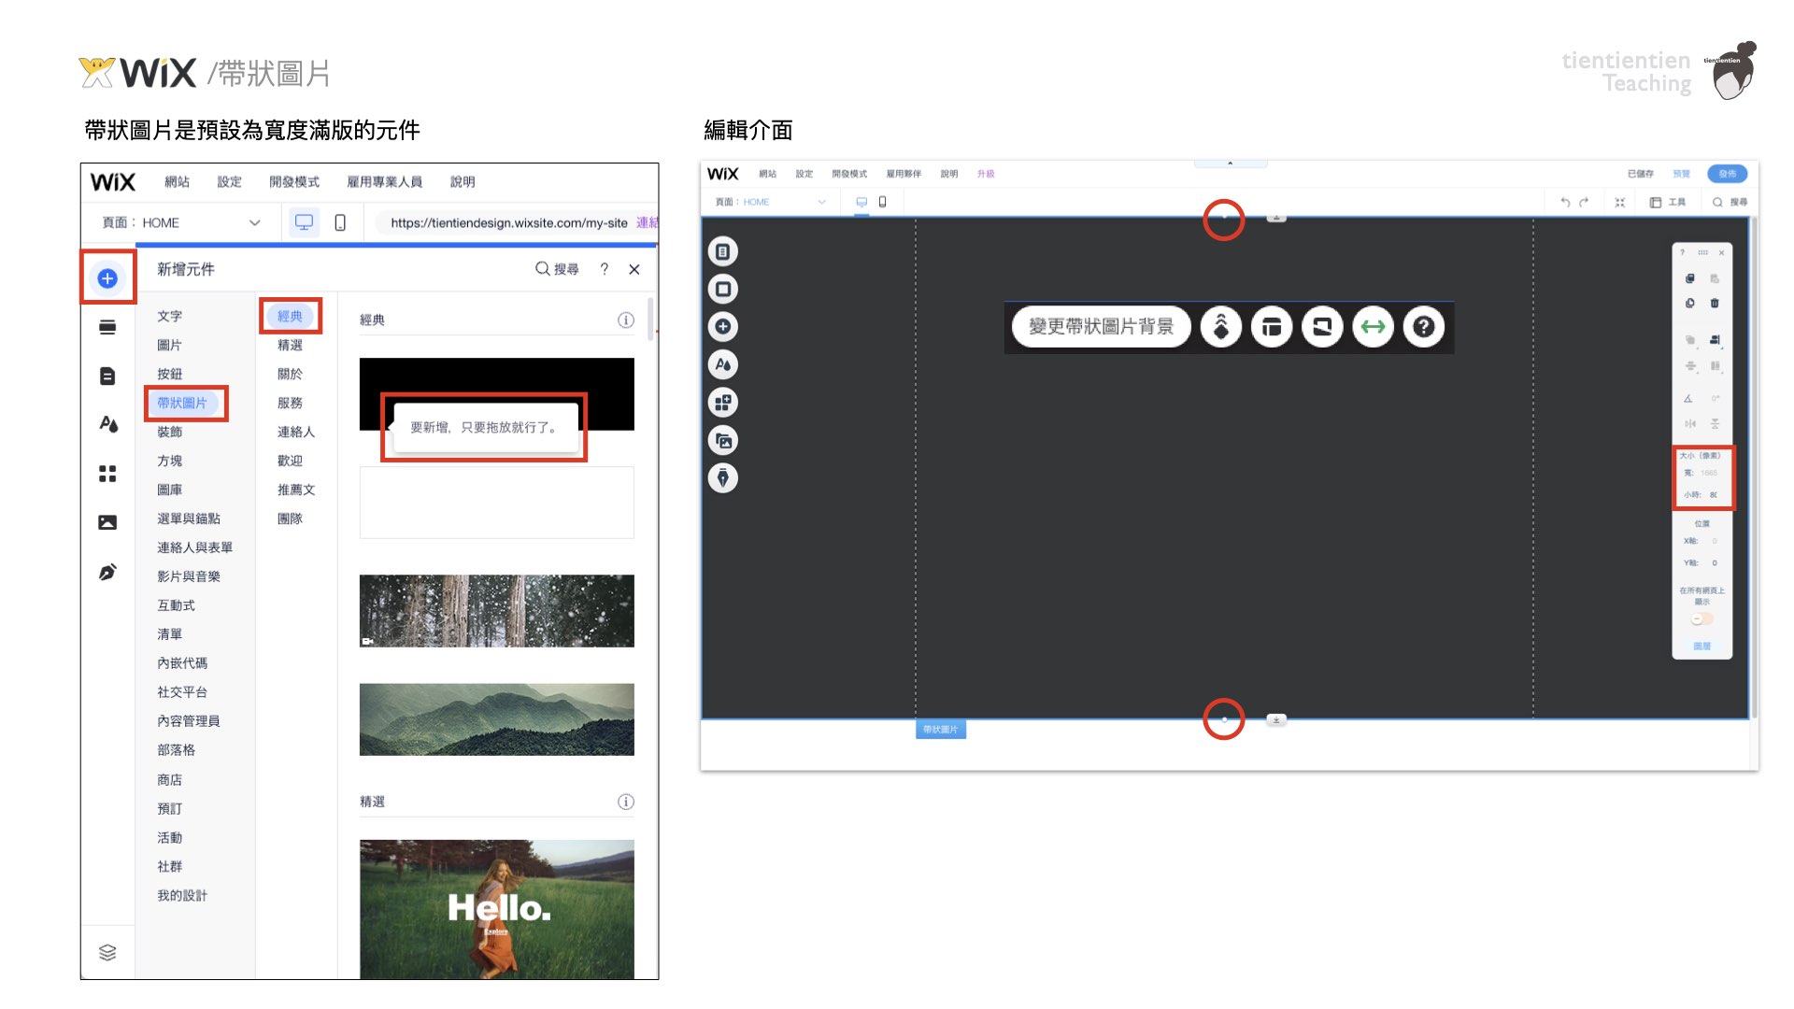Viewport: 1794px width, 1009px height.
Task: Select the snowy forest strip thumbnail
Action: tap(496, 611)
